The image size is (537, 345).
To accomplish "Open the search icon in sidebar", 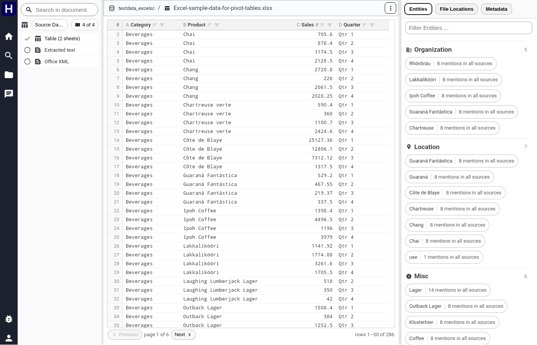I will coord(9,56).
